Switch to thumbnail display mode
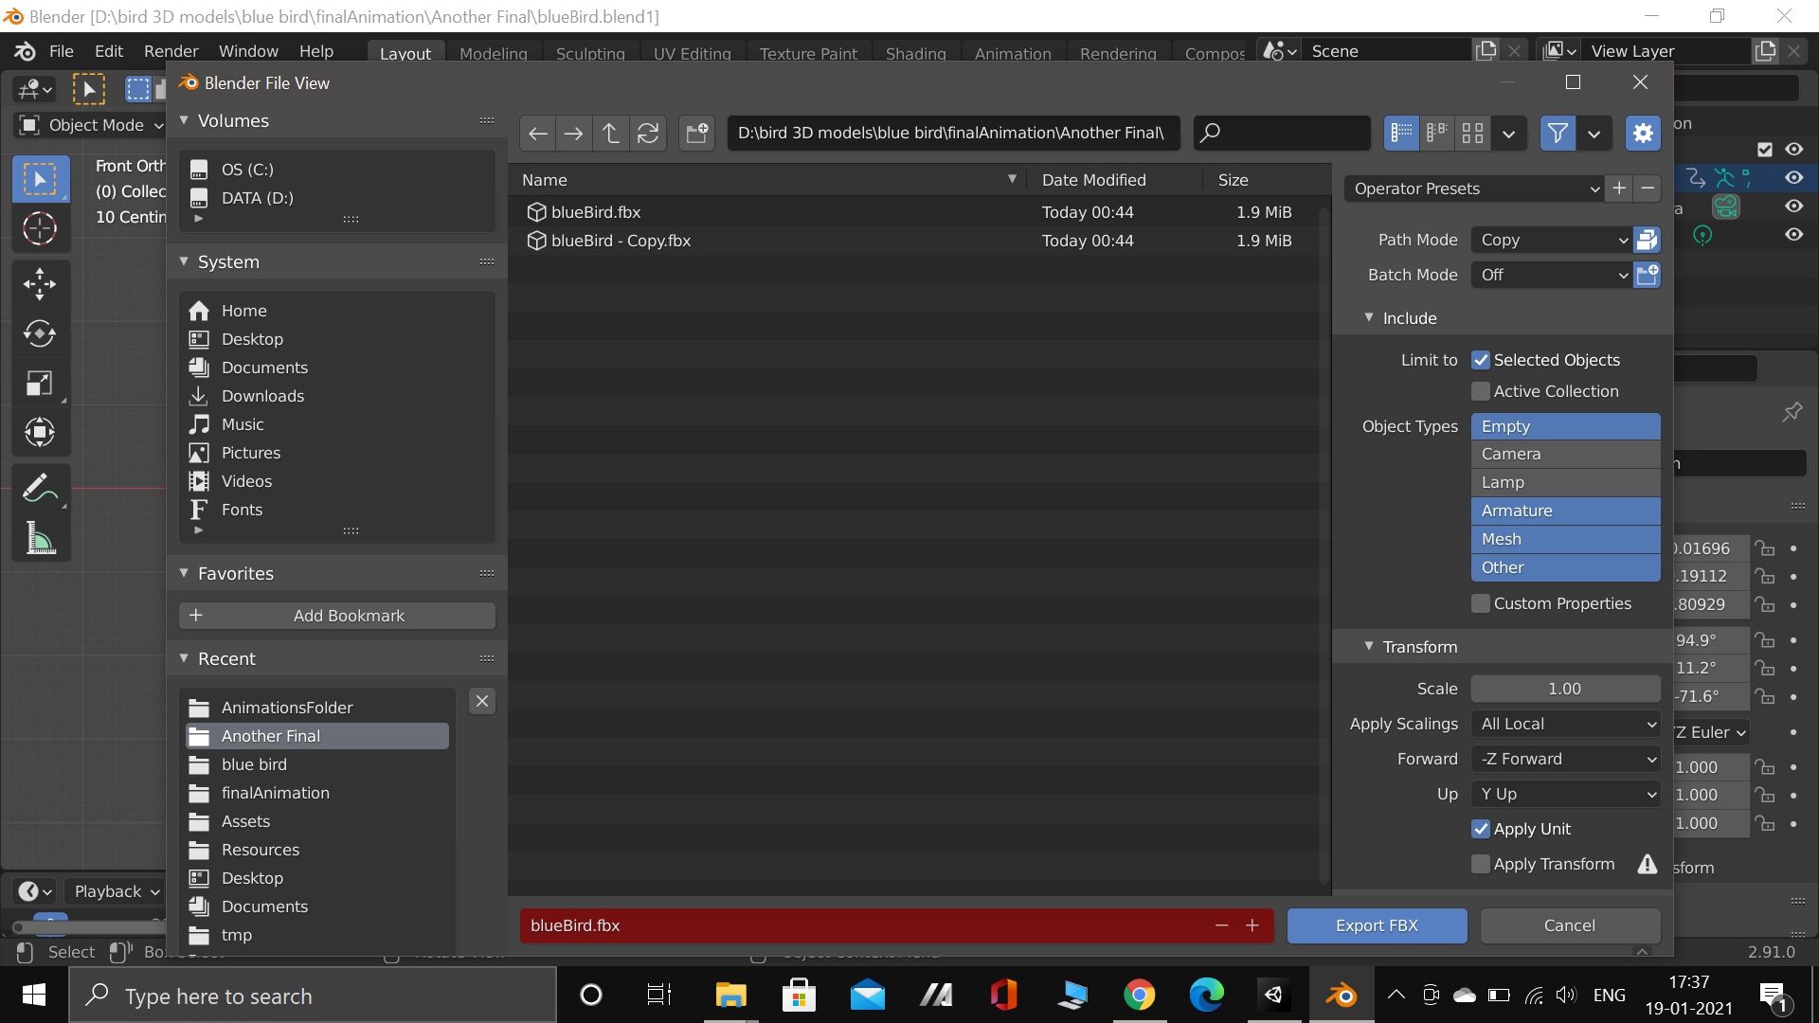This screenshot has width=1819, height=1023. (1472, 134)
